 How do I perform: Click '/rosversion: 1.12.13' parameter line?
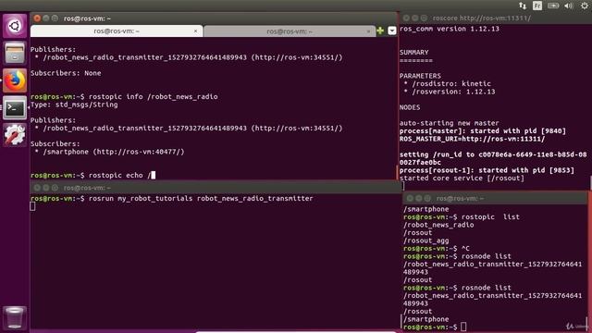453,92
